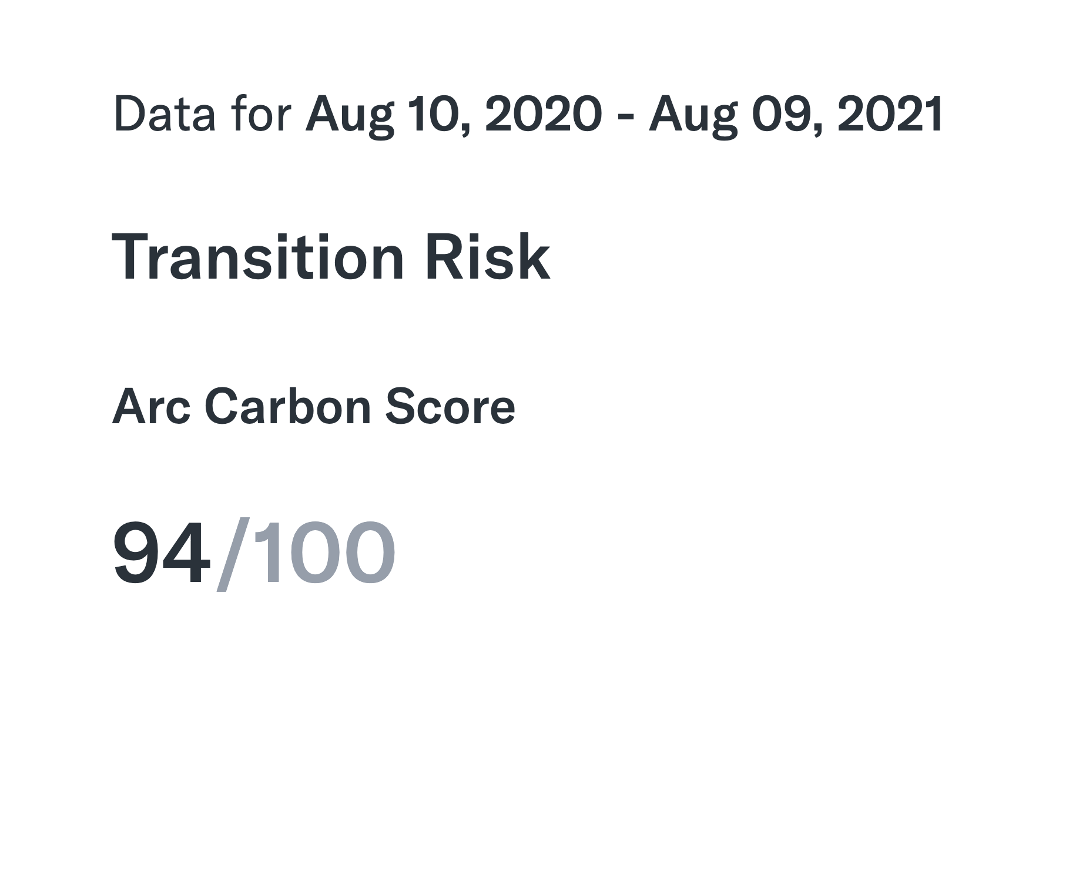Click the word 'Transition' in heading
Screen dimensions: 1086x877
258,257
